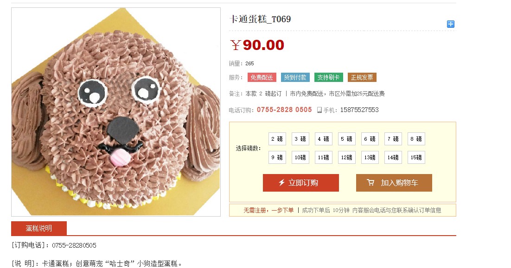
Task: Pick the 6 磅 weight option
Action: (370, 139)
